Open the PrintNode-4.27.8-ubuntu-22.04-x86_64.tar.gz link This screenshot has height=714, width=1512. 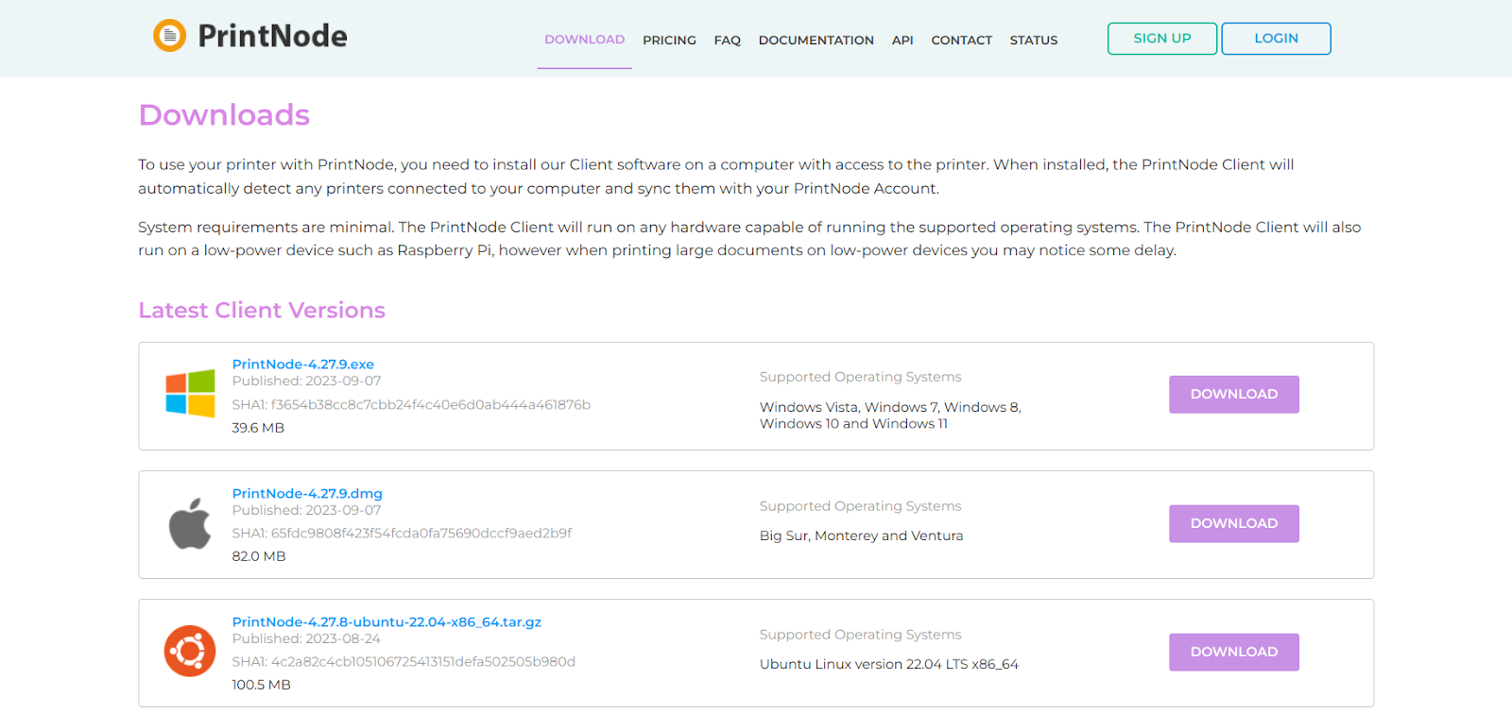click(x=387, y=622)
